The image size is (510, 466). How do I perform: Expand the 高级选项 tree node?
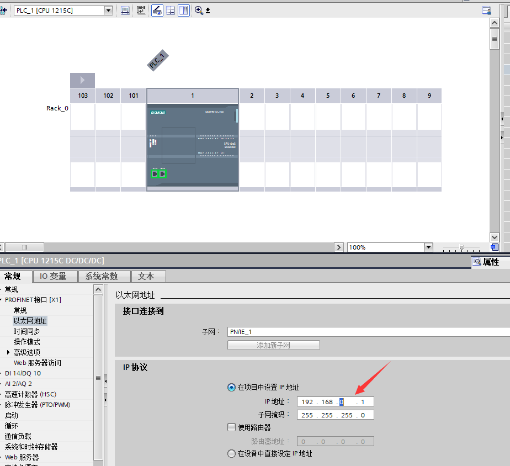pos(8,352)
